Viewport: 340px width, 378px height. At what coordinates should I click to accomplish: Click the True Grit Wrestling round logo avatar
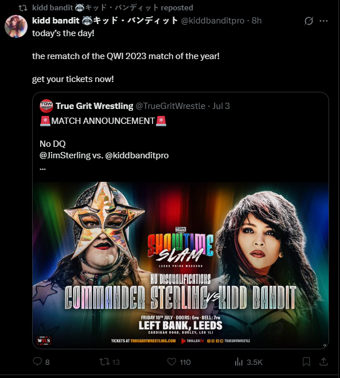[46, 106]
